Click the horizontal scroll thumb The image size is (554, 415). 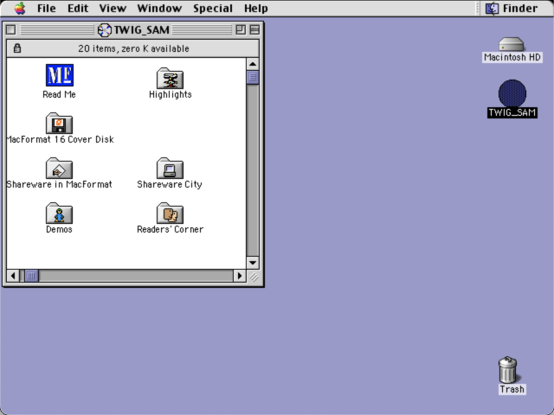click(x=31, y=276)
